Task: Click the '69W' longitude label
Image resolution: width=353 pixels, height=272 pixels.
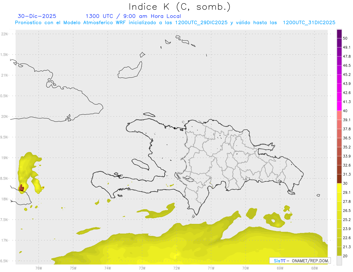Action: point(280,268)
